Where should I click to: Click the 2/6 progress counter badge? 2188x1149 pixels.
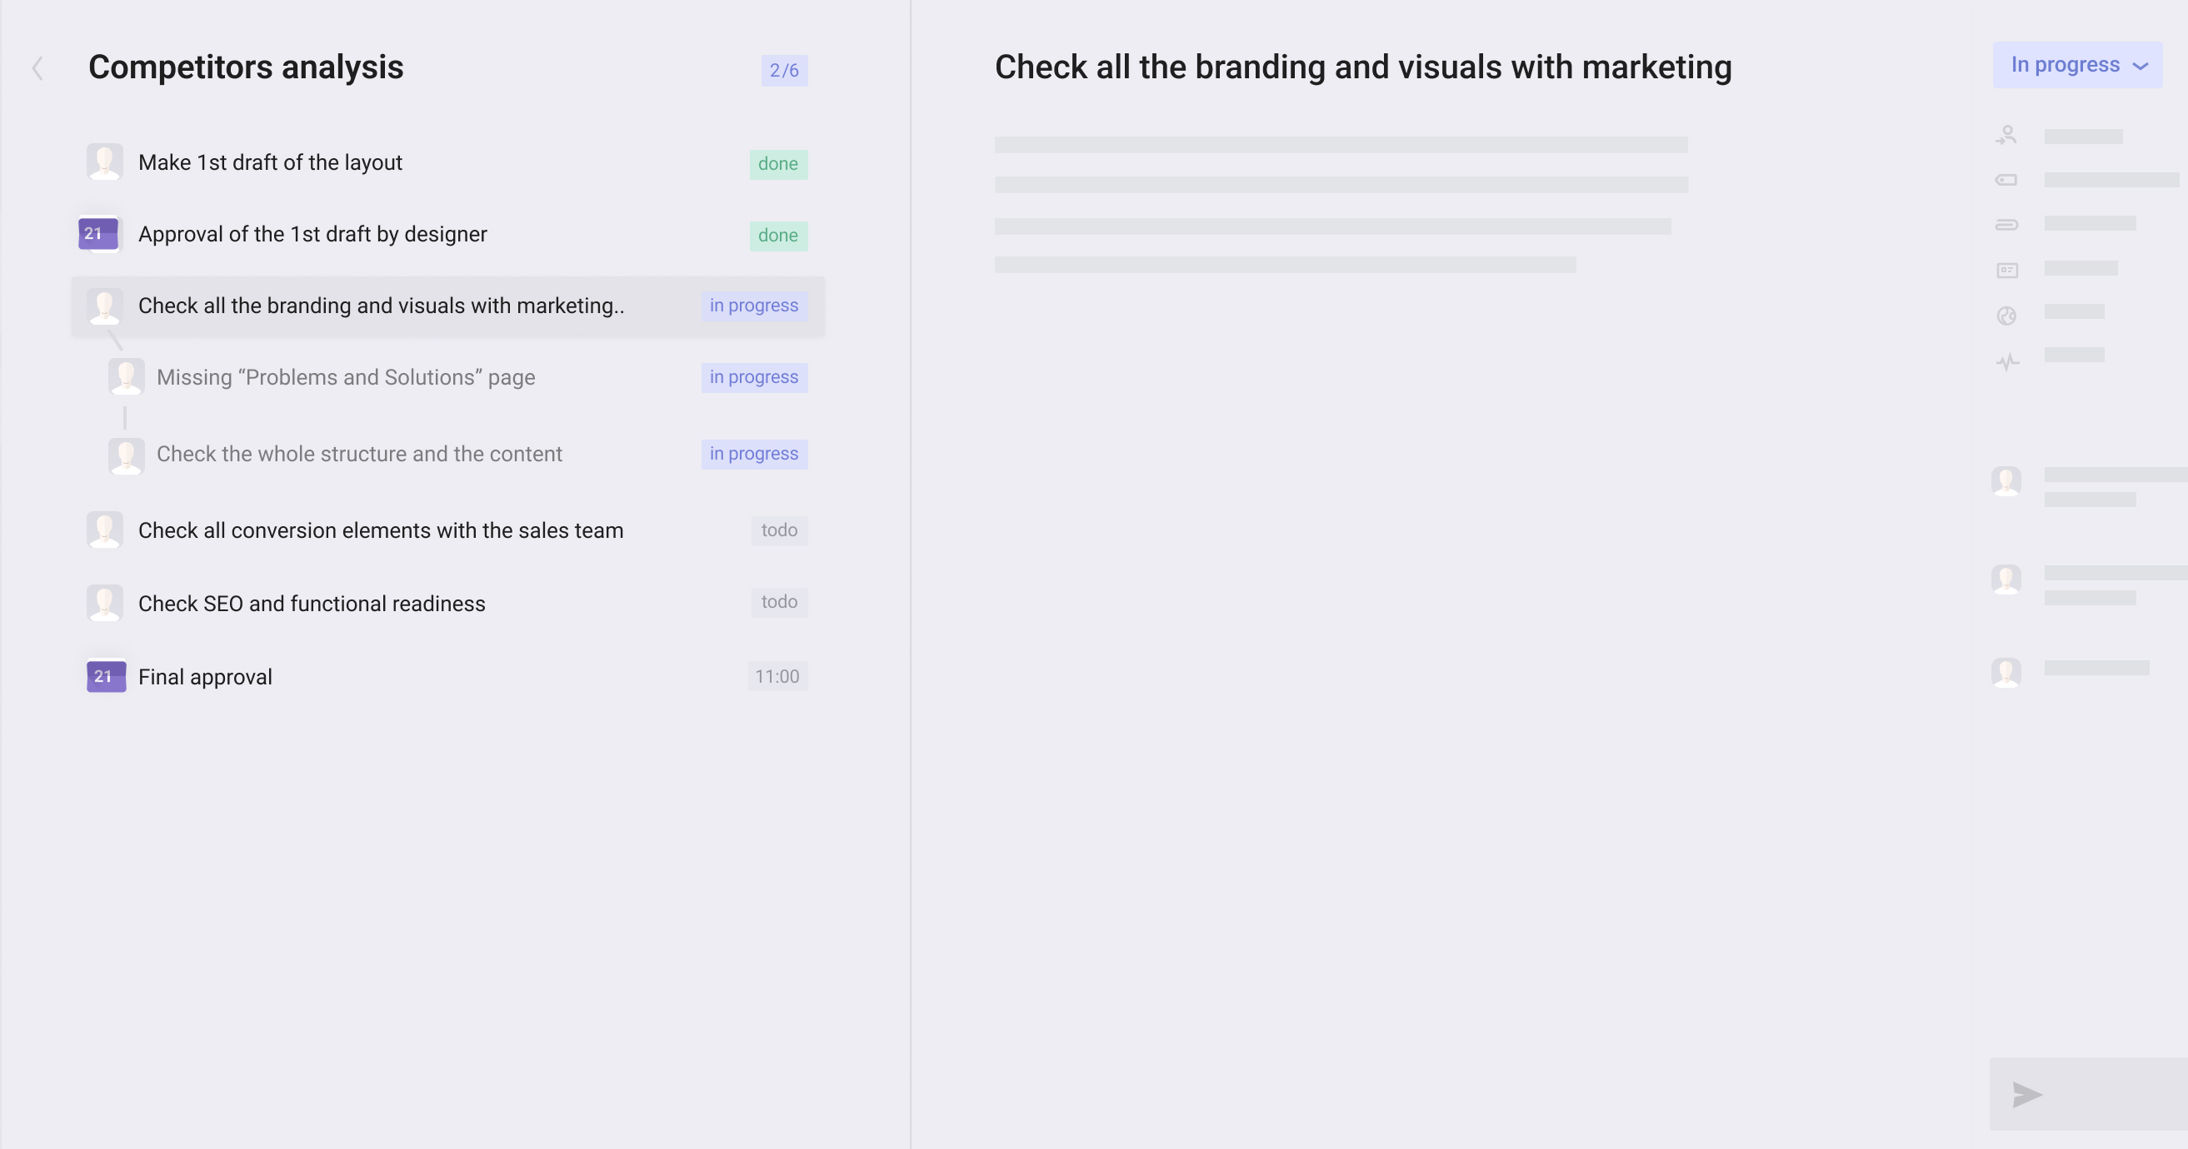(x=784, y=71)
